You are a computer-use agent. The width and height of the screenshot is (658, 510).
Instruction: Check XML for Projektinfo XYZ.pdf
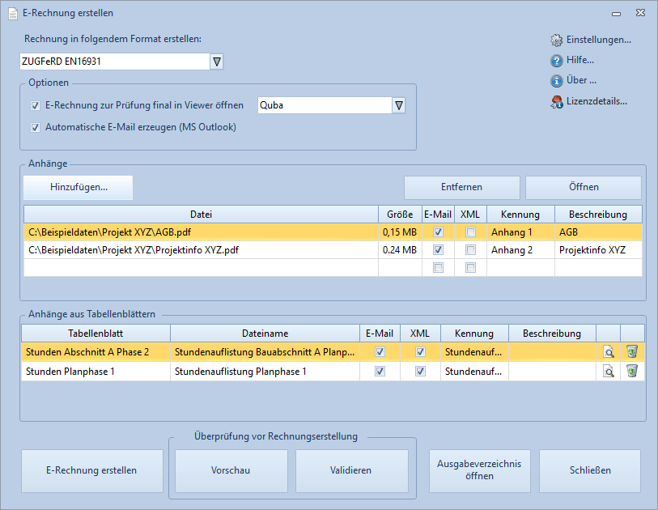[470, 250]
